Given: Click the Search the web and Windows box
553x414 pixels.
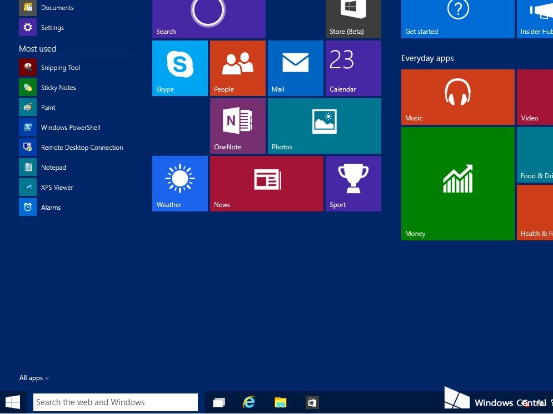Looking at the screenshot, I should click(x=116, y=402).
